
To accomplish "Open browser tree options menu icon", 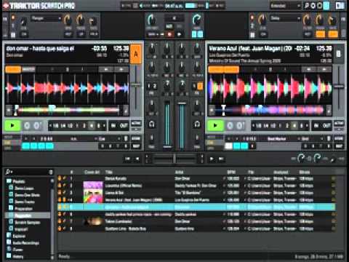I will pyautogui.click(x=51, y=172).
